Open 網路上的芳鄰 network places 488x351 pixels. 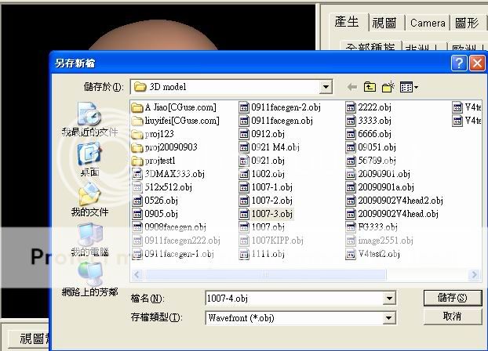click(x=89, y=278)
